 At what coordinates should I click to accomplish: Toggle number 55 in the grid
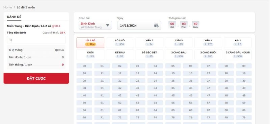coord(173,103)
